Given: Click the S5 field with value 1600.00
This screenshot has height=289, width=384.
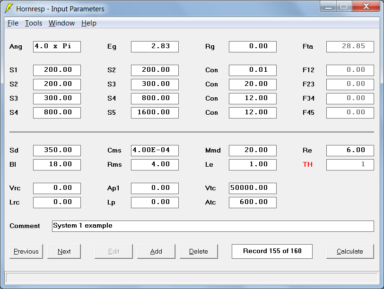Looking at the screenshot, I should pos(155,113).
